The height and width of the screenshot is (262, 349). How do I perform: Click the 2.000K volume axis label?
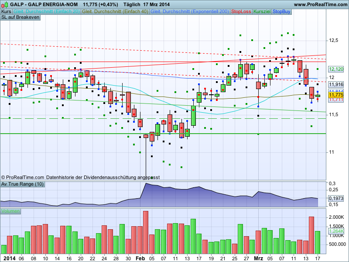click(x=336, y=217)
